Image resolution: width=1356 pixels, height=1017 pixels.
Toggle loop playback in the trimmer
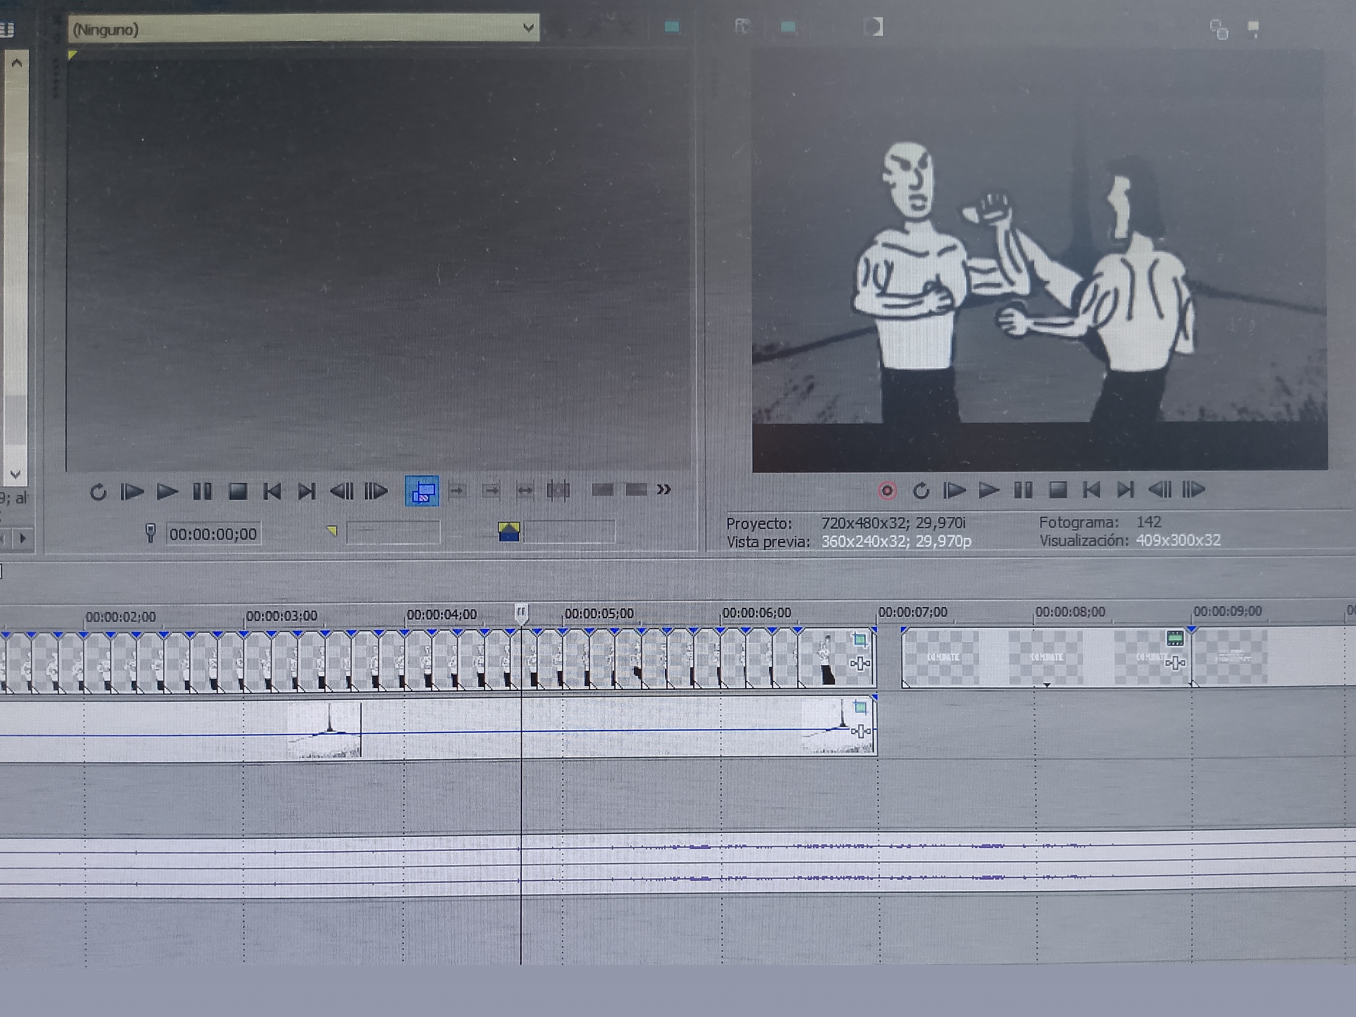[x=98, y=492]
